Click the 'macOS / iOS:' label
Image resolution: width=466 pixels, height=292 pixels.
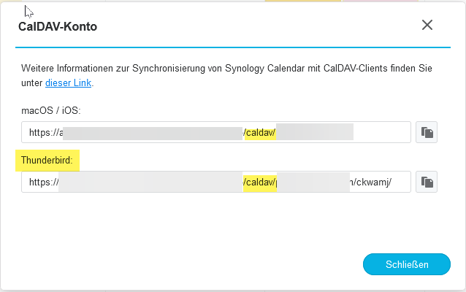pos(50,109)
